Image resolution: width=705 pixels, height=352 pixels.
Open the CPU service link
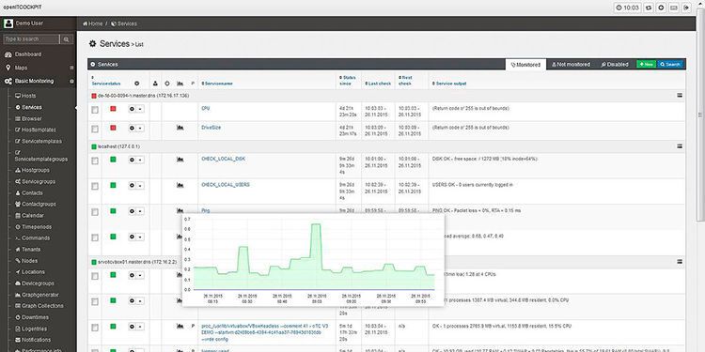pos(206,108)
